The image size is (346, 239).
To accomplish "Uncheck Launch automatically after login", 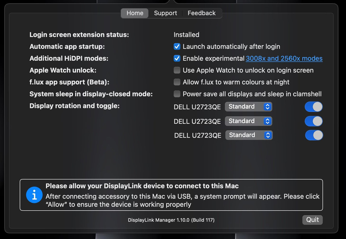I will point(177,47).
